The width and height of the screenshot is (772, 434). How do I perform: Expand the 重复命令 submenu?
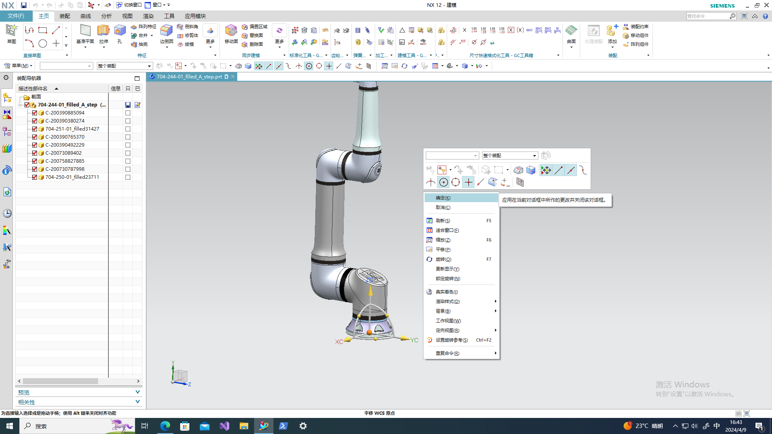(462, 353)
